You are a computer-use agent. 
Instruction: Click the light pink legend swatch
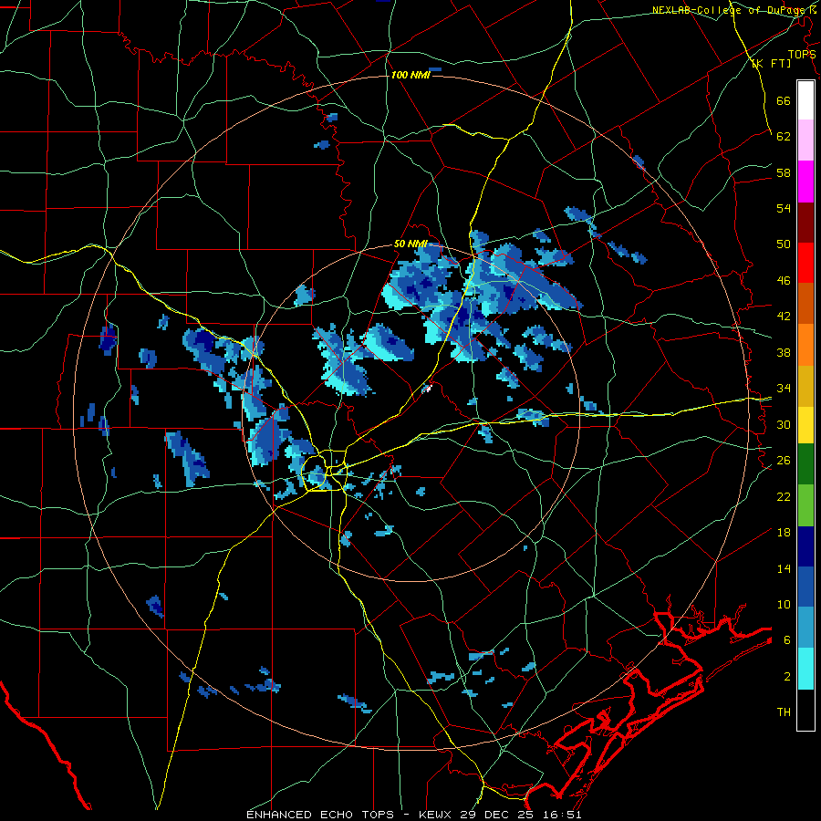click(x=805, y=140)
